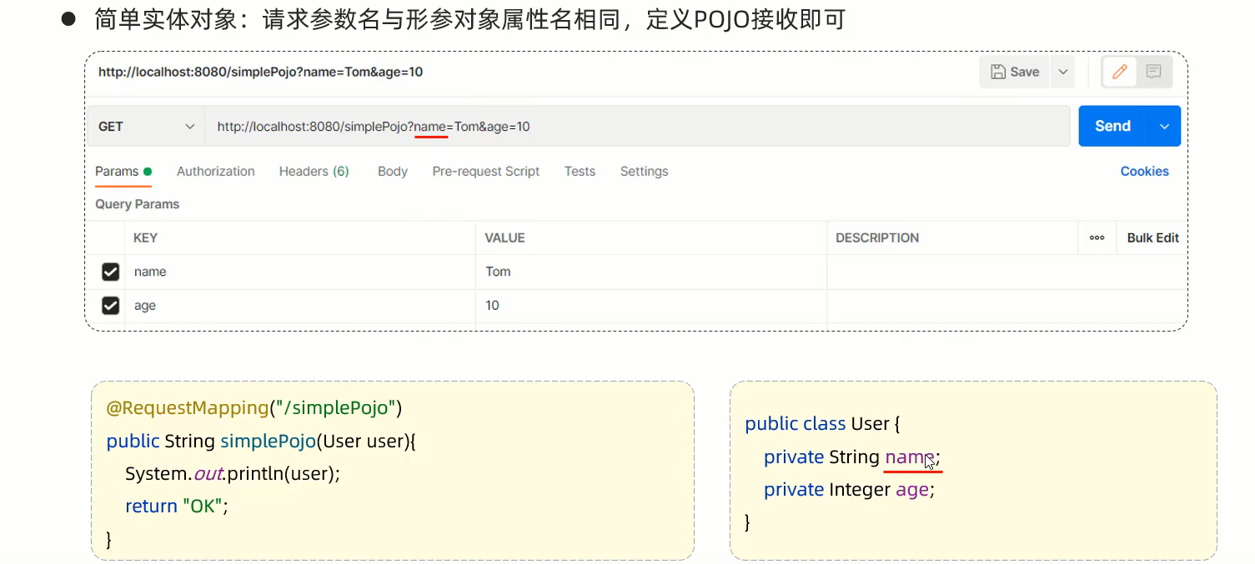Select the Params tab
Screen dimensions: 1255x564
coord(117,172)
